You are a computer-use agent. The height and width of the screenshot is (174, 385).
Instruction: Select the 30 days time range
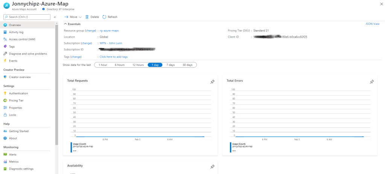point(187,65)
